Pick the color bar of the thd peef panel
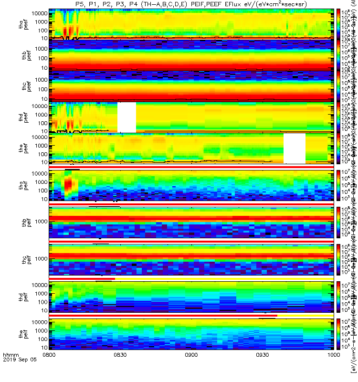 338,117
